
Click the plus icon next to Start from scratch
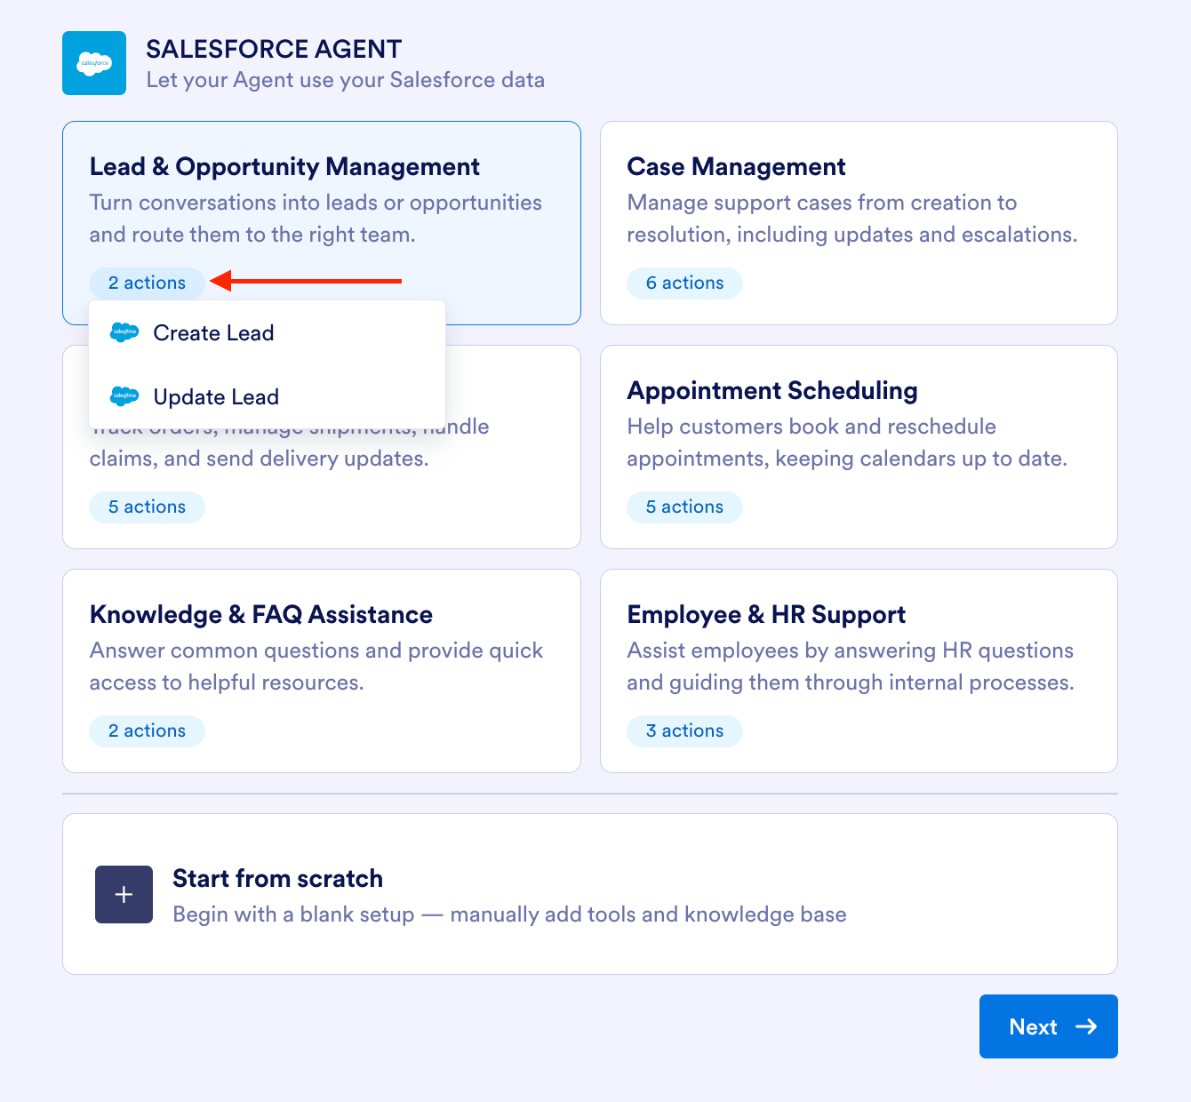124,895
